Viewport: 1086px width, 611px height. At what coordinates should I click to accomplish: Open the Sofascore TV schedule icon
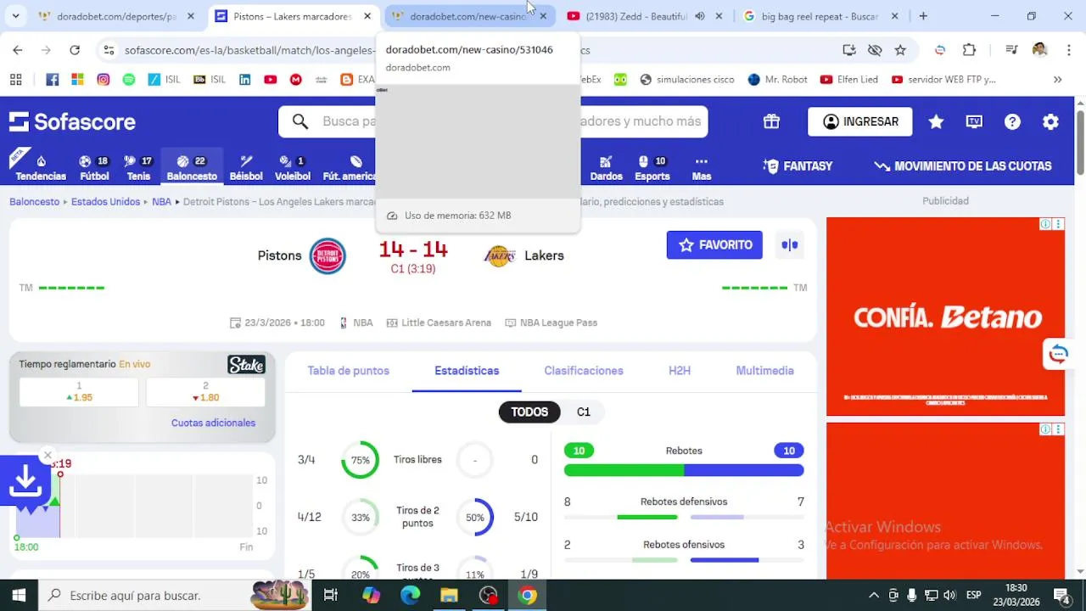tap(974, 121)
